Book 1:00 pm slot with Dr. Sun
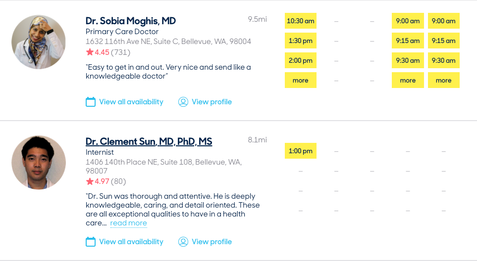The width and height of the screenshot is (477, 261). tap(301, 151)
